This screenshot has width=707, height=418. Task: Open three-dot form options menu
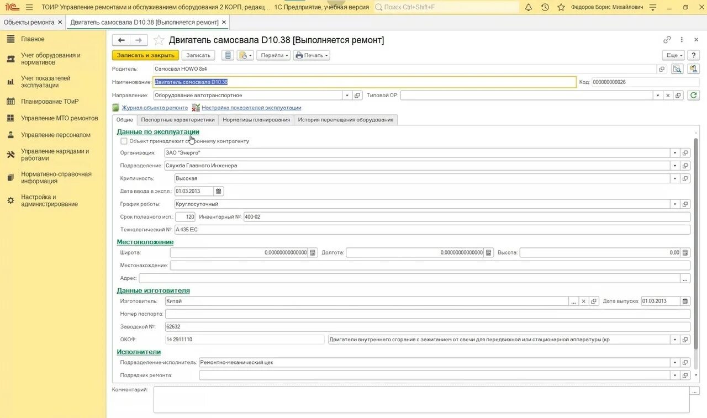[682, 40]
